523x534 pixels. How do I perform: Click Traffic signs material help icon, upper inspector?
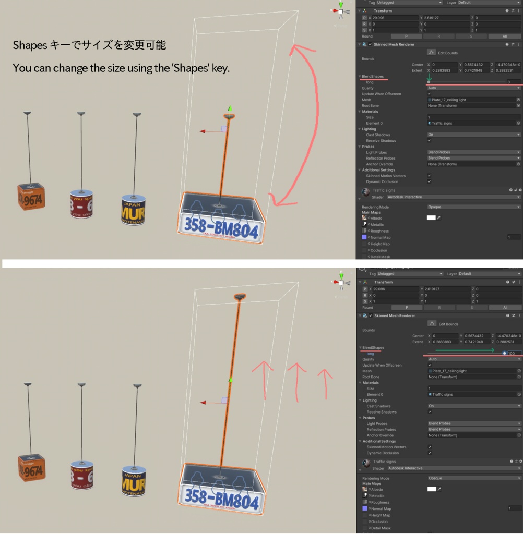pos(510,190)
